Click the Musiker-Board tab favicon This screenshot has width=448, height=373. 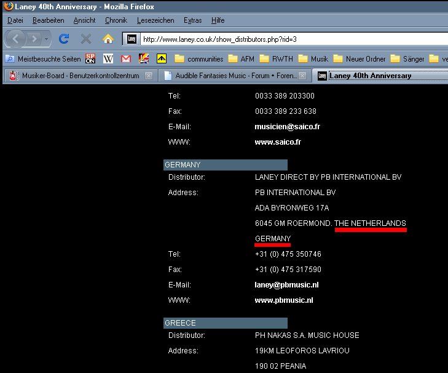click(14, 76)
